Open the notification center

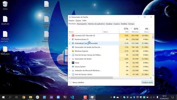(x=172, y=97)
